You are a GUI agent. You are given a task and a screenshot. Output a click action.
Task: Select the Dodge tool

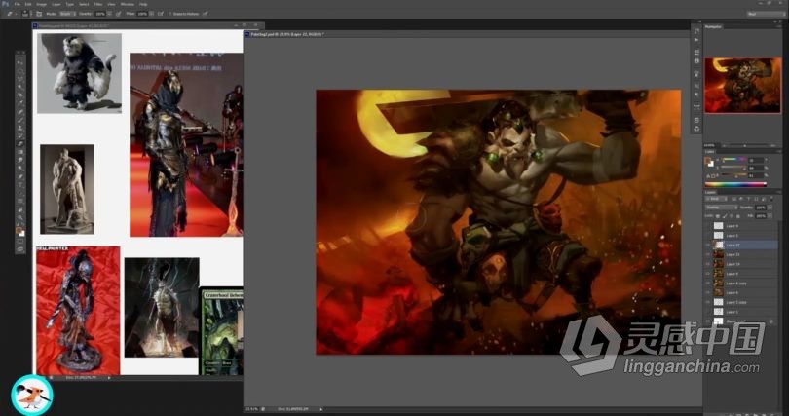19,168
